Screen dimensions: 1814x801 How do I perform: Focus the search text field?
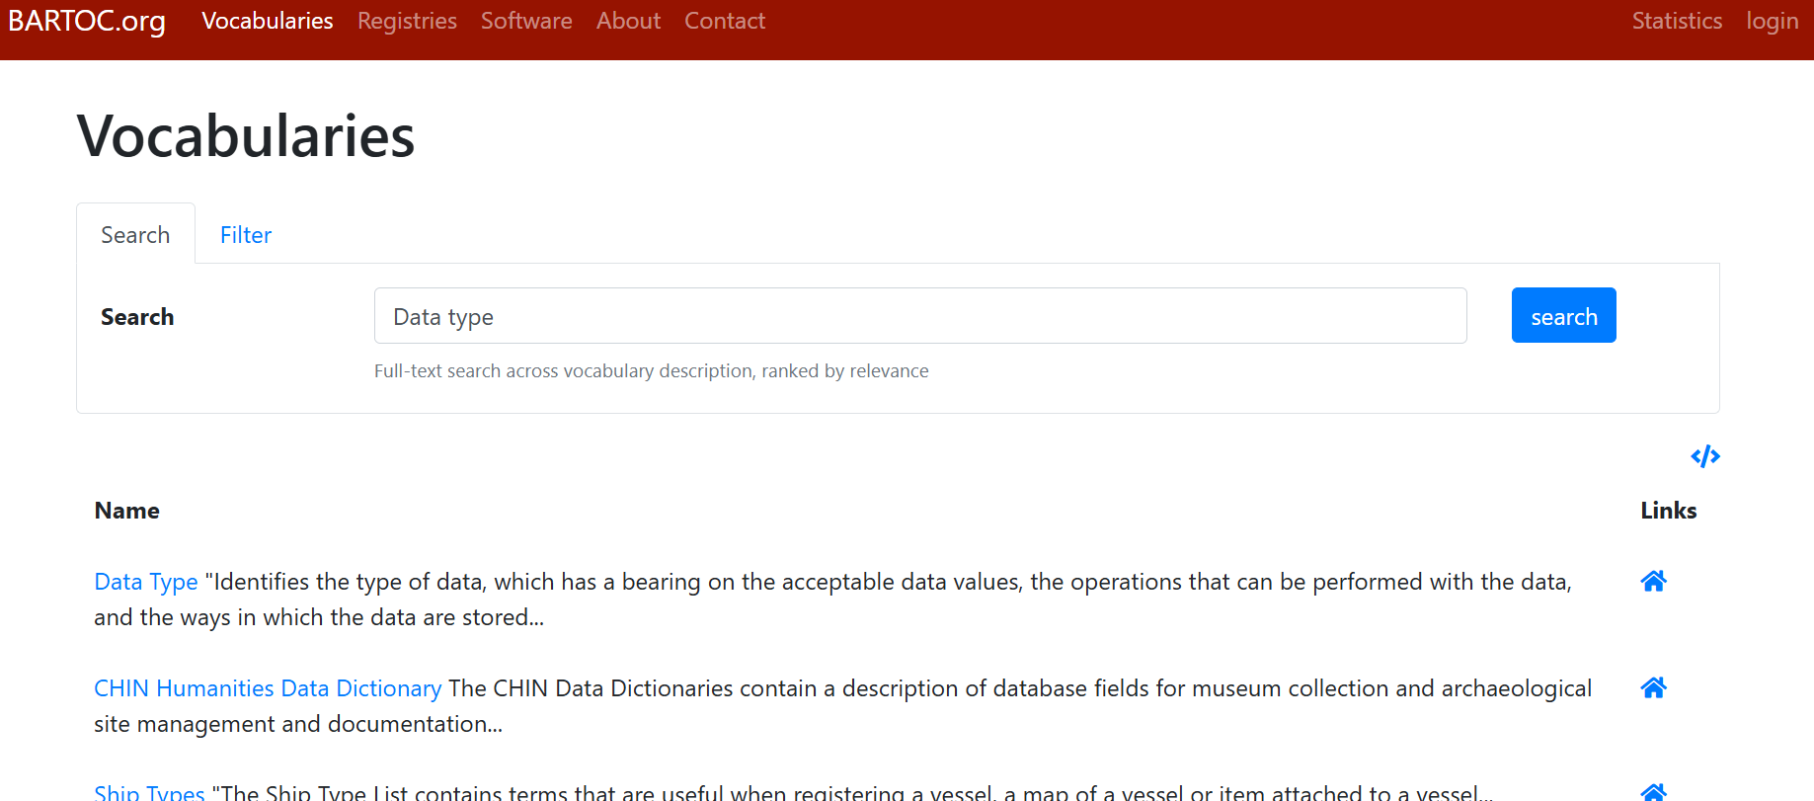pos(919,316)
